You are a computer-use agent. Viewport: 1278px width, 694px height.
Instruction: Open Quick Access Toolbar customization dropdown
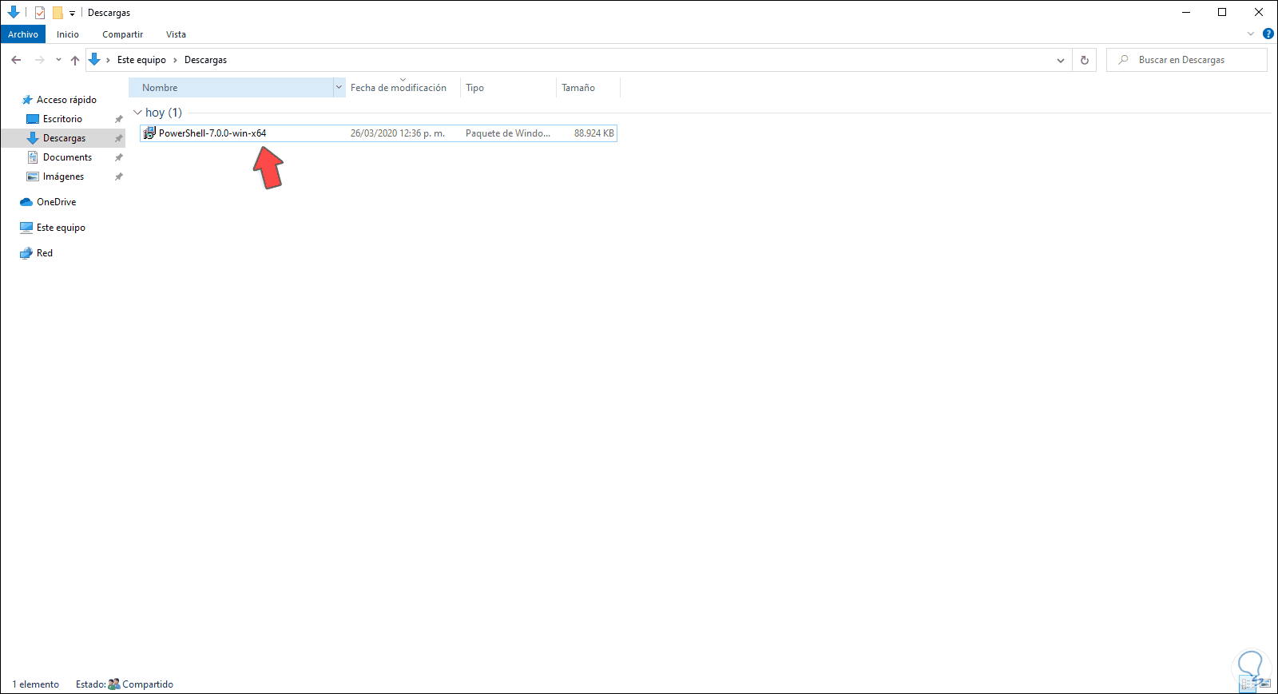72,13
